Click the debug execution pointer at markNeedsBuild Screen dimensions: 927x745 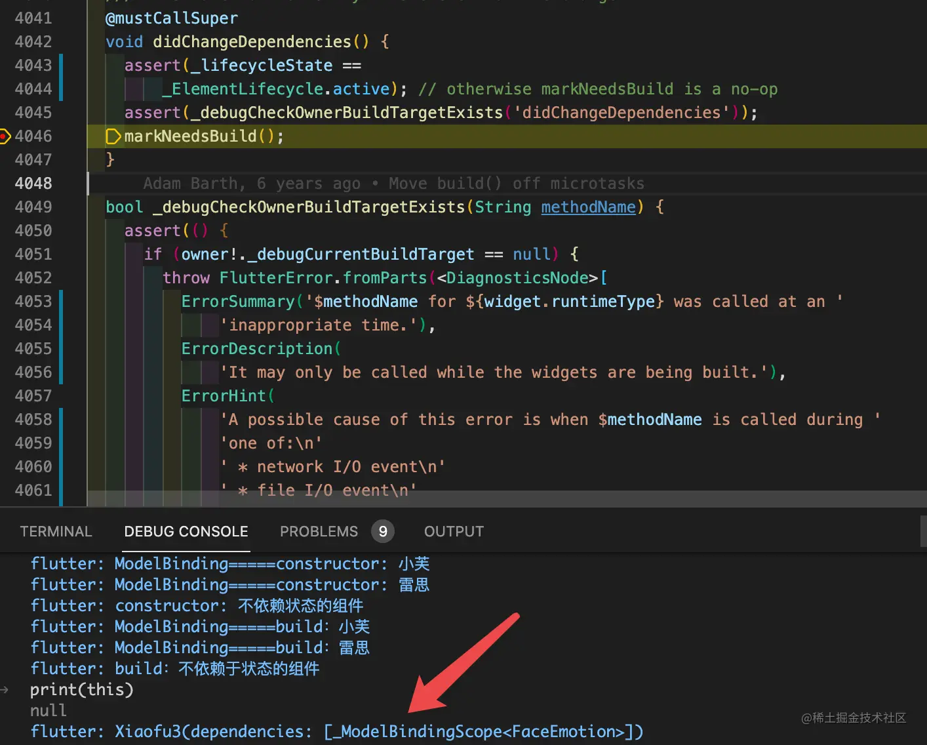(x=113, y=136)
